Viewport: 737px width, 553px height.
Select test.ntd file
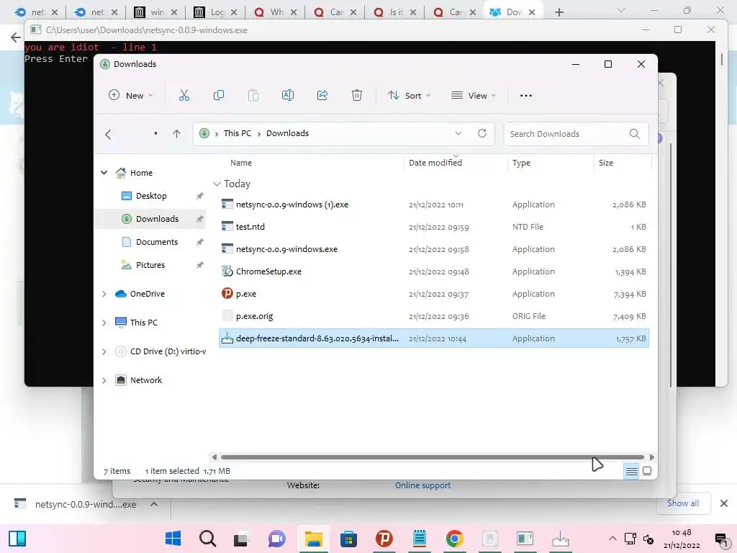tap(434, 227)
